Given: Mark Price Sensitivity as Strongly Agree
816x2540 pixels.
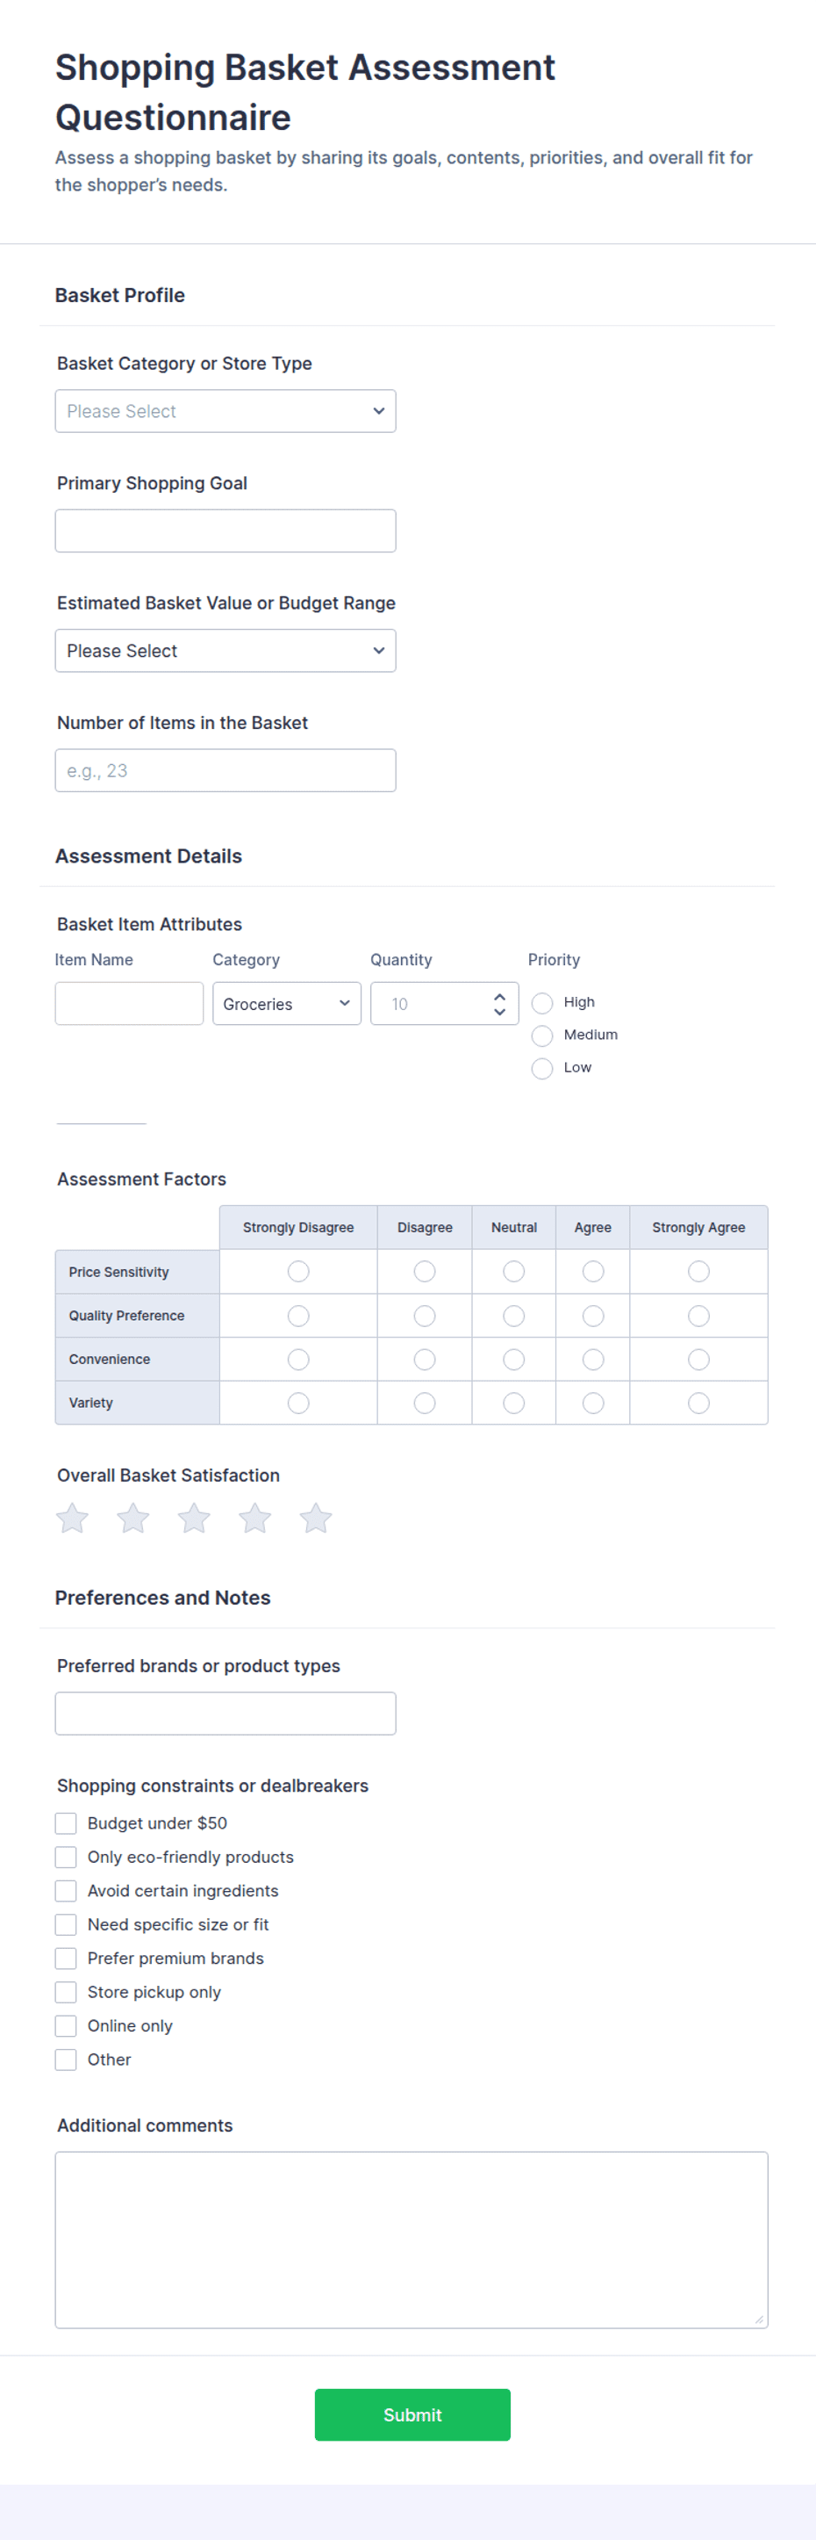Looking at the screenshot, I should [x=698, y=1272].
